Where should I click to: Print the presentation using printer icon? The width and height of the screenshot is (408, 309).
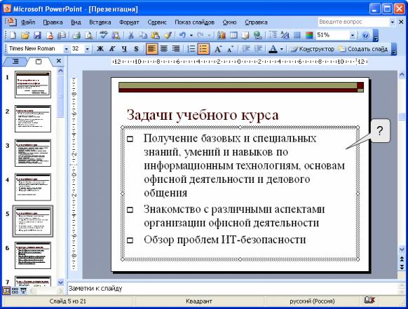click(76, 35)
